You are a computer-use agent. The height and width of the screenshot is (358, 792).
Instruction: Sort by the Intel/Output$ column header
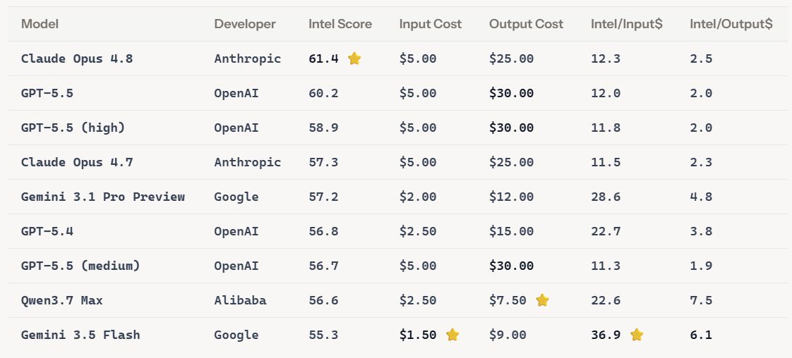tap(731, 24)
